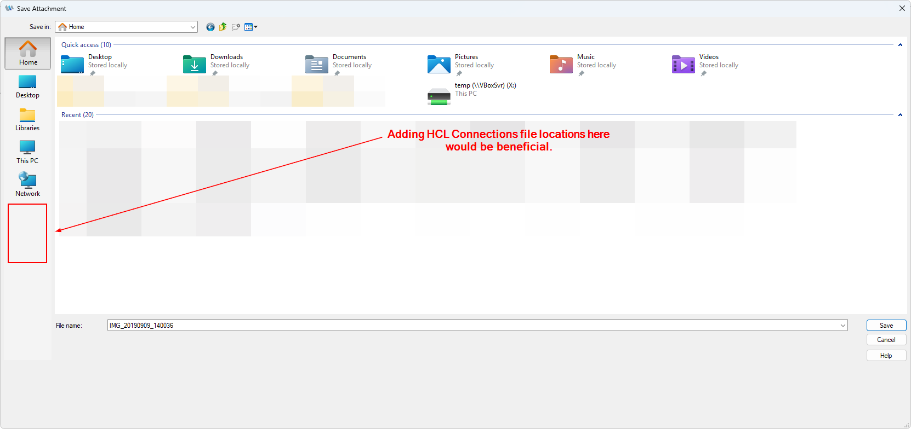Click inside the File name text field
911x429 pixels.
pyautogui.click(x=471, y=326)
